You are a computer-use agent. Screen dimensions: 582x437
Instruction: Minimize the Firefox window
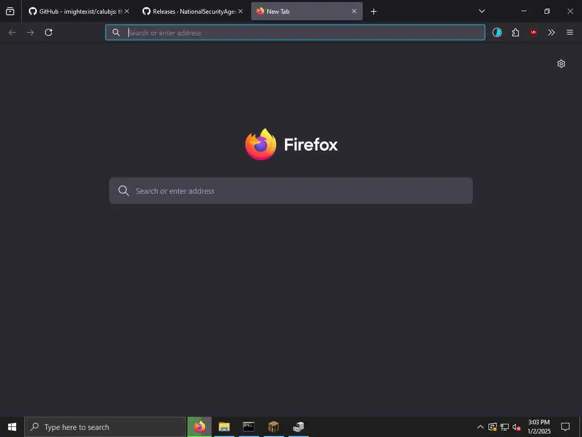click(524, 11)
